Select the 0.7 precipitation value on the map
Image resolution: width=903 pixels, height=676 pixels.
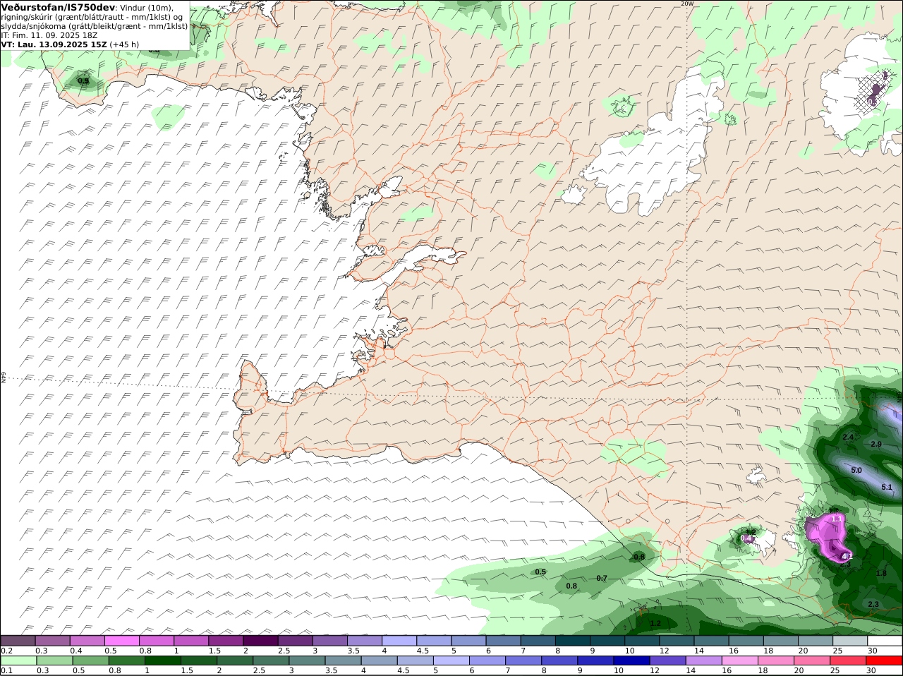pos(602,578)
